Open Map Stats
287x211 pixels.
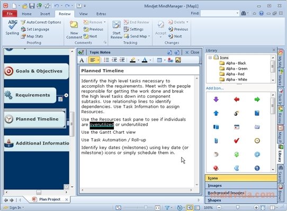(32, 36)
